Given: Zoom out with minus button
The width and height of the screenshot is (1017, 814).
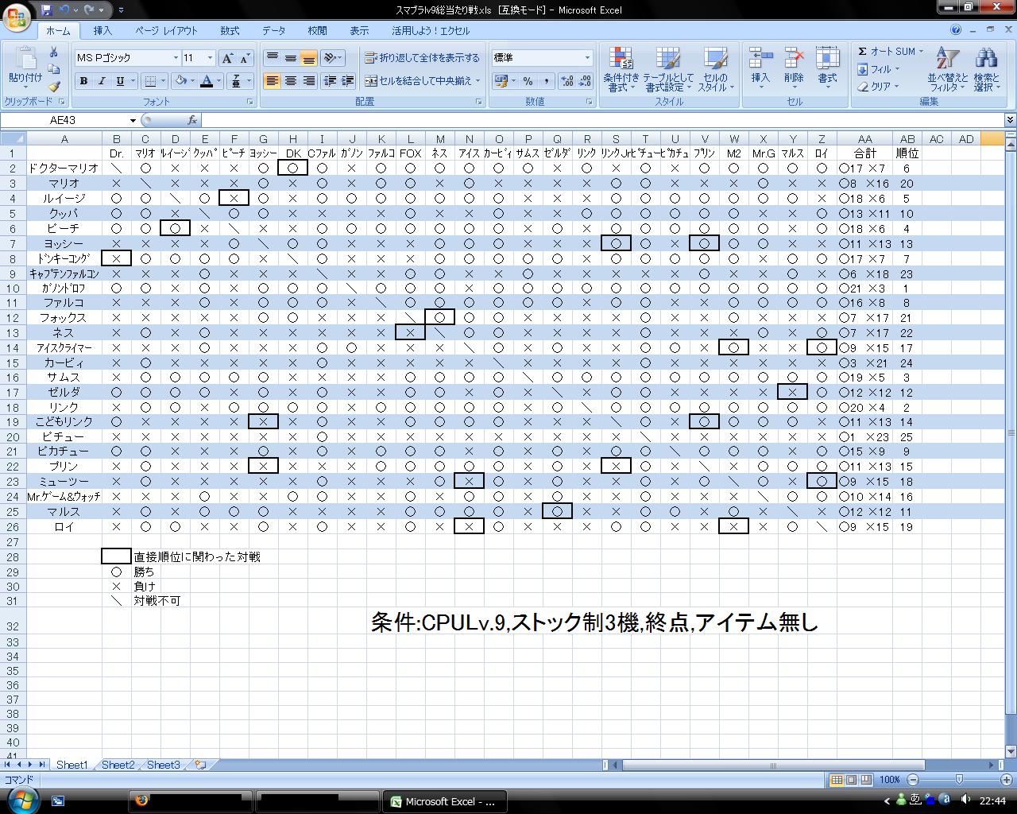Looking at the screenshot, I should point(912,780).
